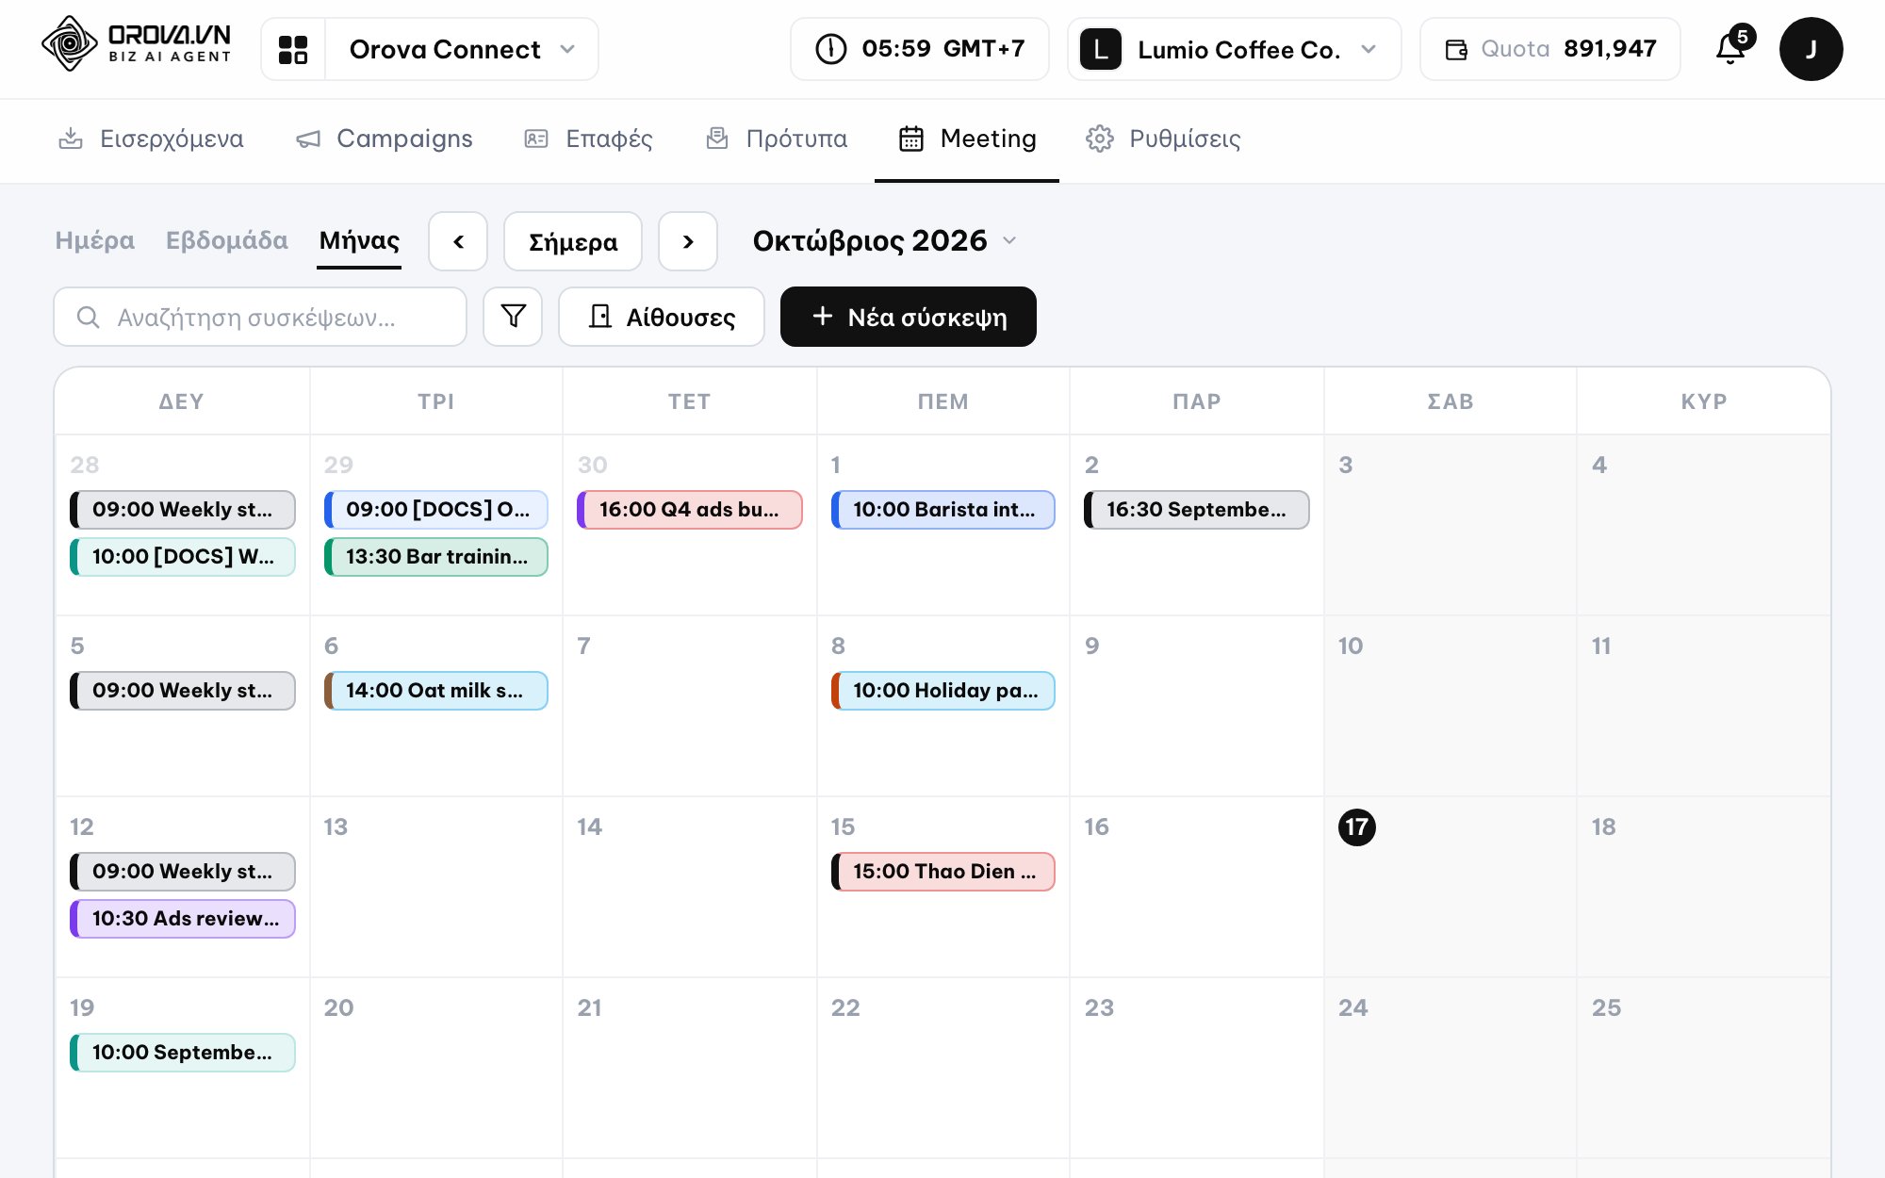Go to previous month arrow
Image resolution: width=1885 pixels, height=1178 pixels.
point(458,241)
